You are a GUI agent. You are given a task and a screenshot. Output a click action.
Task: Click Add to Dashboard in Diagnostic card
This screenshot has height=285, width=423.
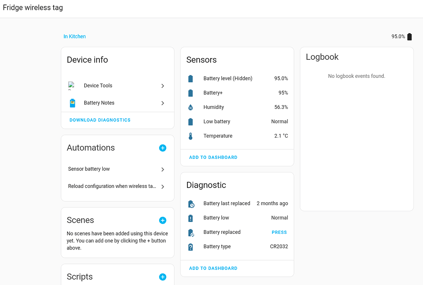coord(213,268)
